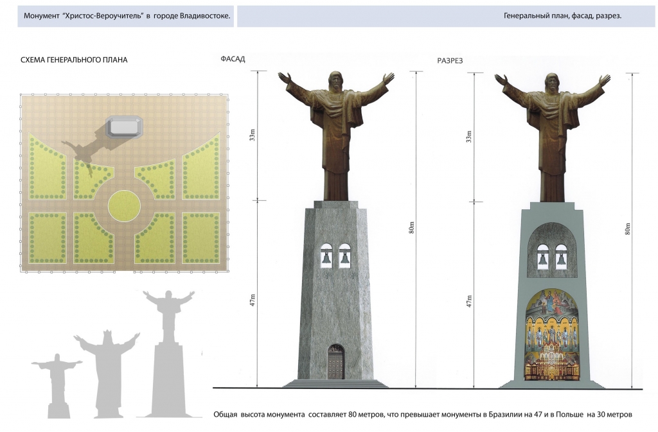The width and height of the screenshot is (658, 432).
Task: Click the 80m dimension label right of facade
Action: pyautogui.click(x=412, y=227)
